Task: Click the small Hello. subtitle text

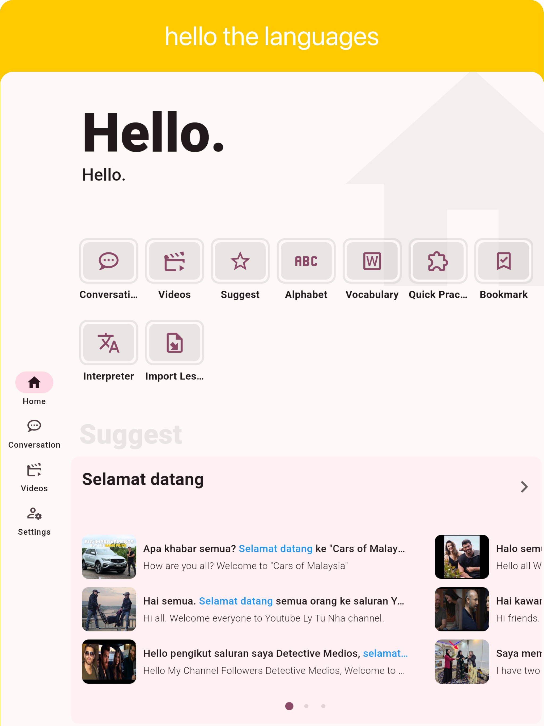Action: [x=104, y=175]
